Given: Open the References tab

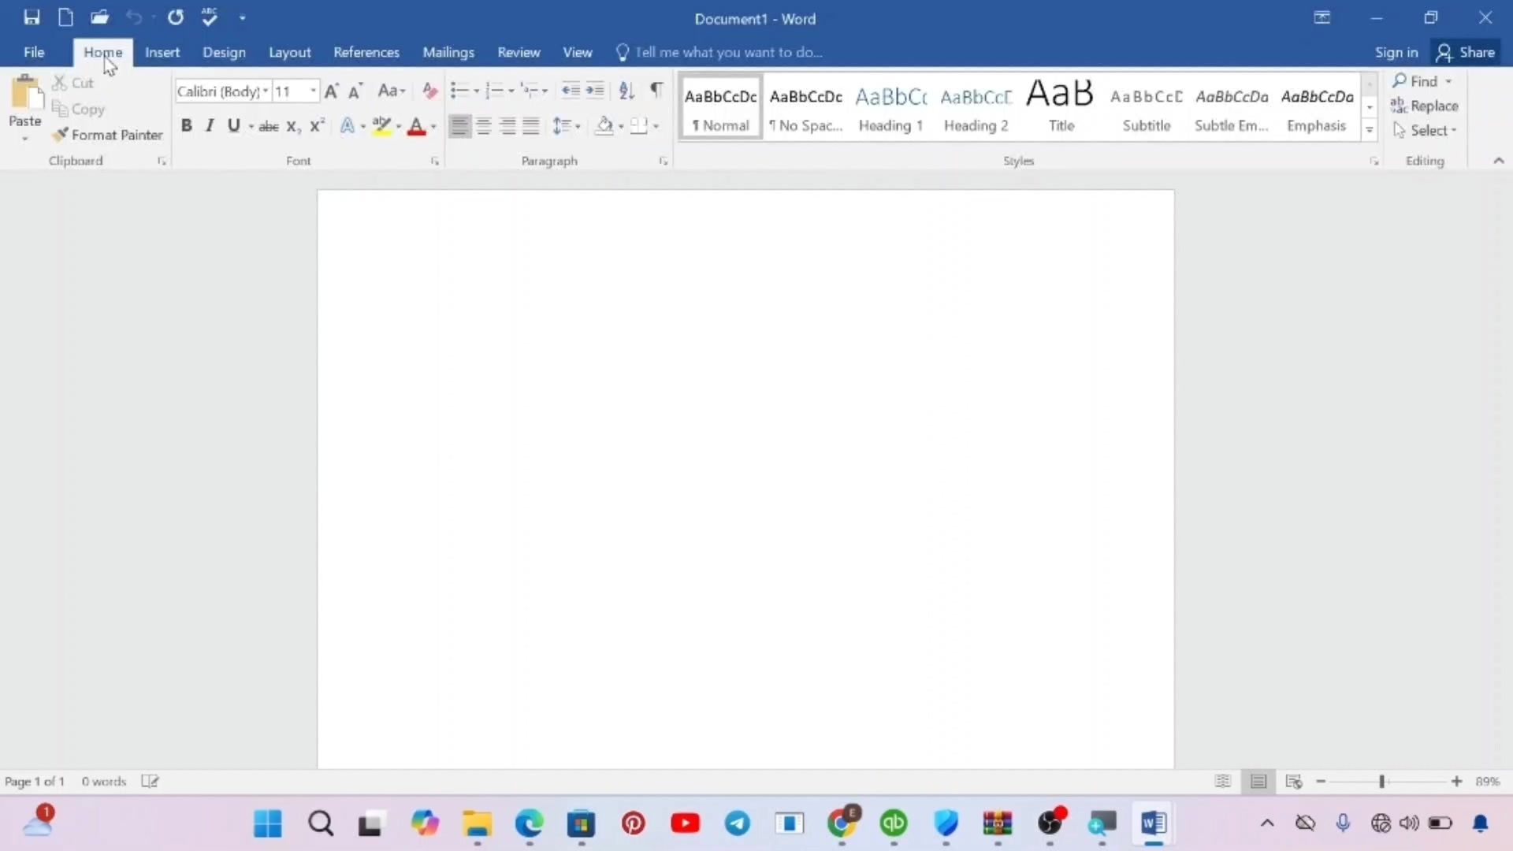Looking at the screenshot, I should [366, 52].
